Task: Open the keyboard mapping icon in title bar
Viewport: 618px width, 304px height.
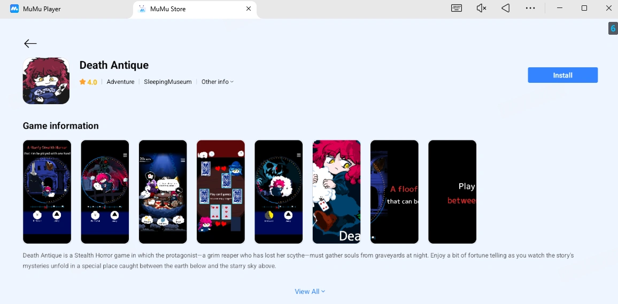Action: (457, 8)
